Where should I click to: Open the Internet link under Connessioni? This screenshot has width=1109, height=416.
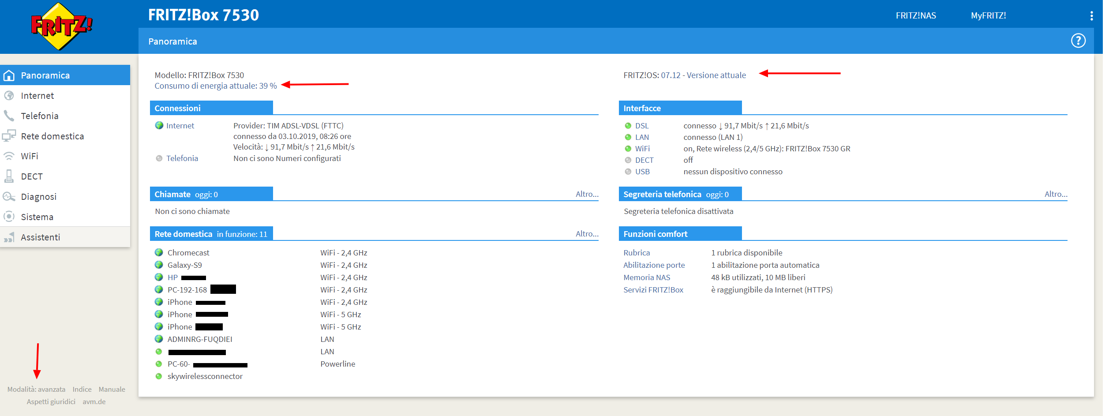180,126
